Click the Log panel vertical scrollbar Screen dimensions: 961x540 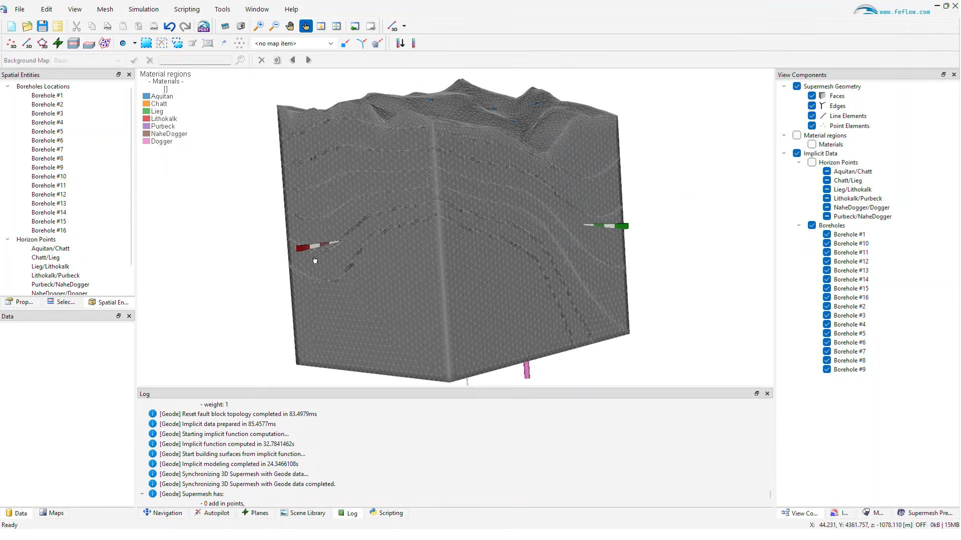tap(770, 495)
